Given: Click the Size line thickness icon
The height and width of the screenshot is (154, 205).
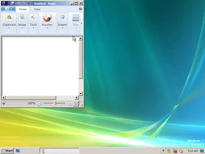Looking at the screenshot, I should (76, 18).
